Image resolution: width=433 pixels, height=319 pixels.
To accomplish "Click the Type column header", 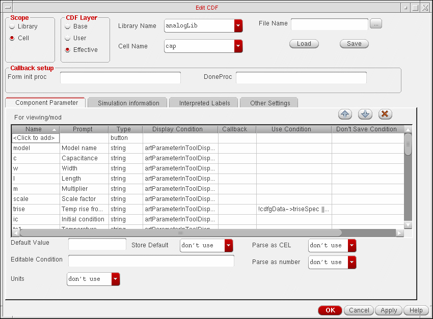I will point(125,129).
